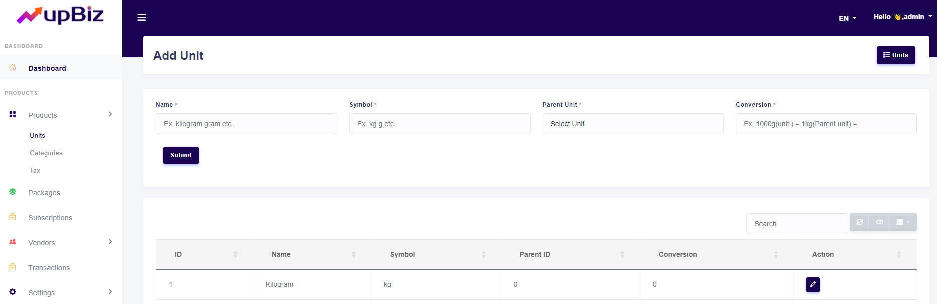This screenshot has height=304, width=937.
Task: Click the upBiz logo
Action: (61, 15)
